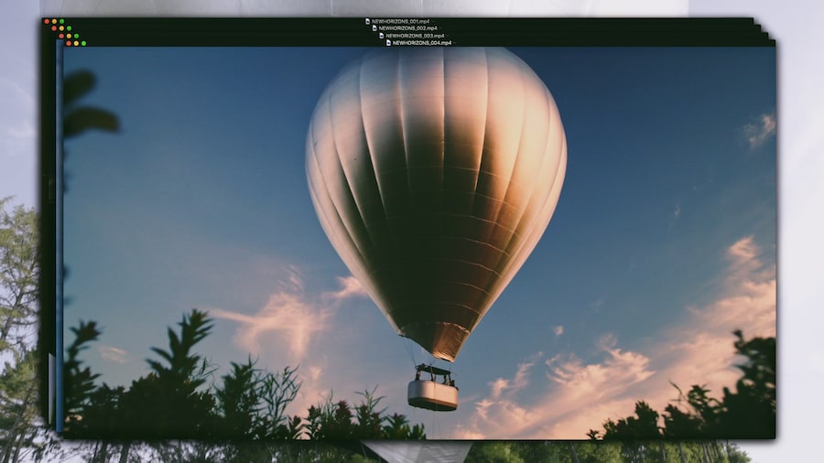
Task: Click the balloon's basket in the video frame
Action: [433, 394]
